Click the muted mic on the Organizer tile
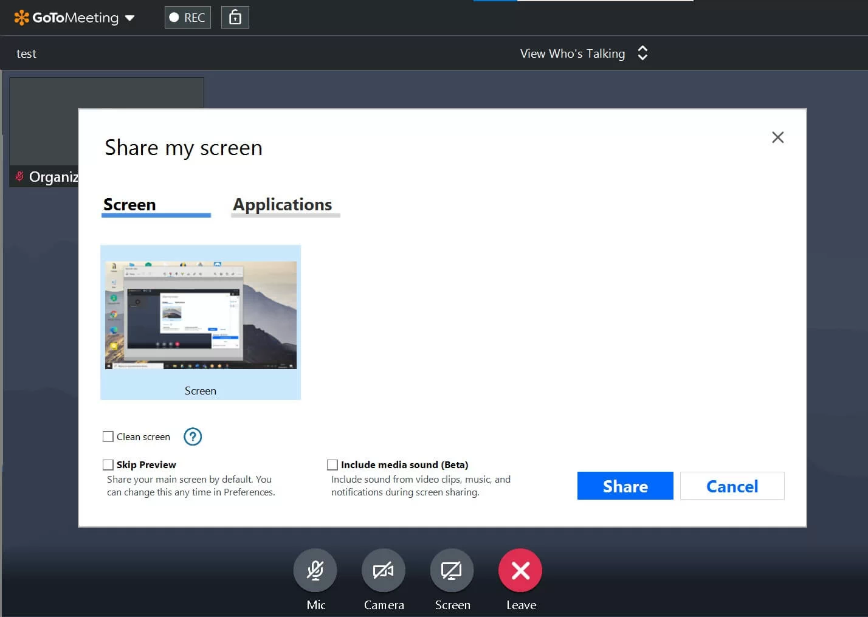 tap(19, 176)
